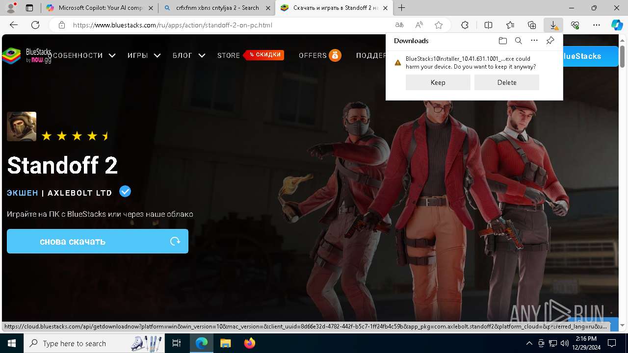Open downloads folder icon
The image size is (628, 353).
502,41
